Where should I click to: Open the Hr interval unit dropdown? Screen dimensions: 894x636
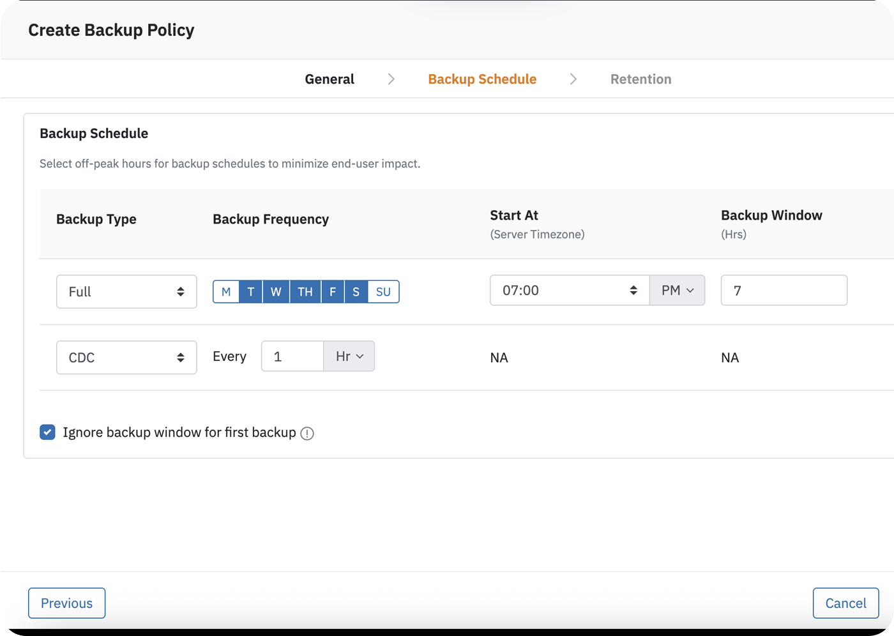(349, 356)
